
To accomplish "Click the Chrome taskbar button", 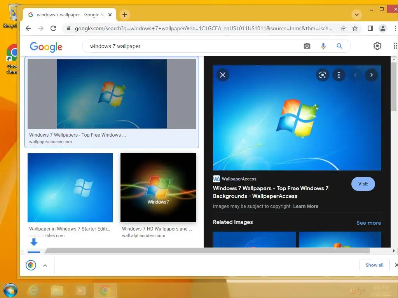I will click(x=105, y=290).
